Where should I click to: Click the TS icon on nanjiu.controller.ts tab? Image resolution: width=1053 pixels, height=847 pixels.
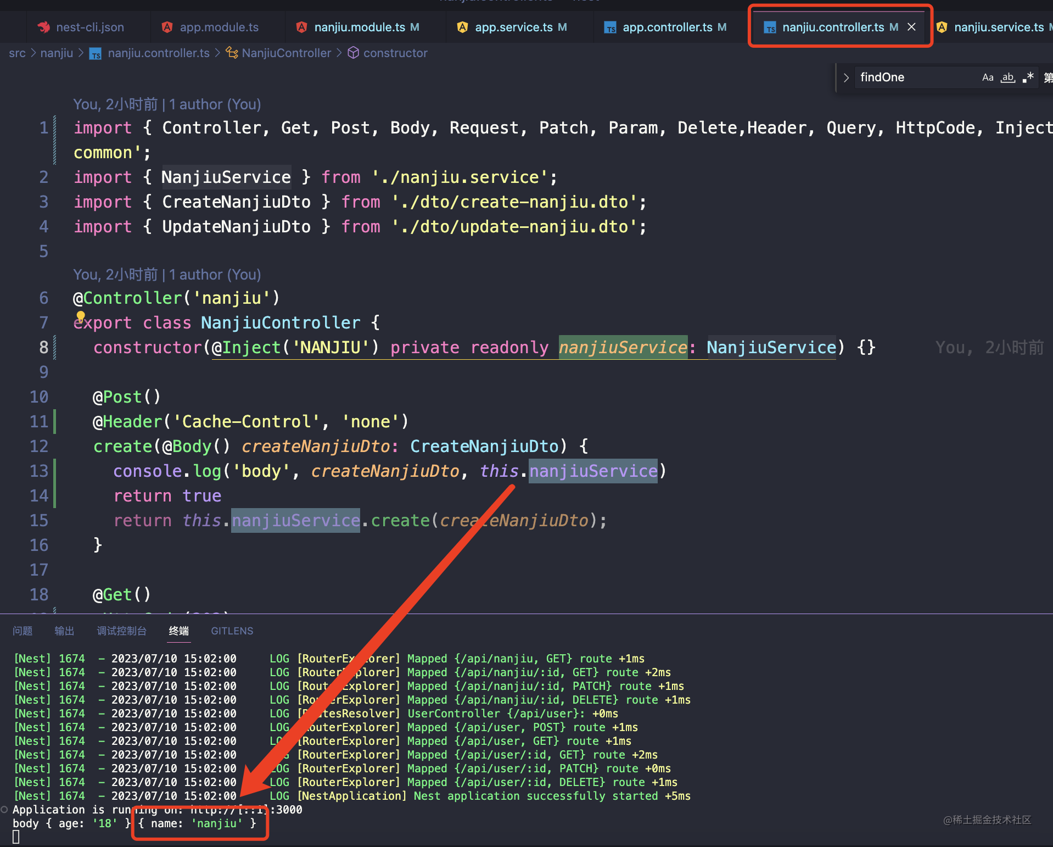[770, 27]
